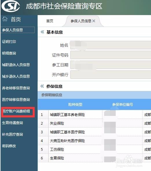Click the home icon beside 首页
151x171 pixels.
5,19
